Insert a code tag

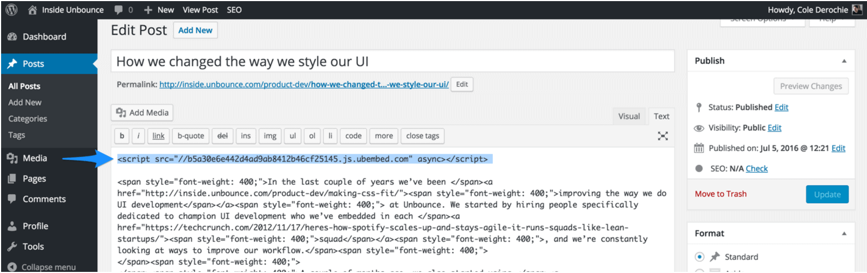coord(354,135)
